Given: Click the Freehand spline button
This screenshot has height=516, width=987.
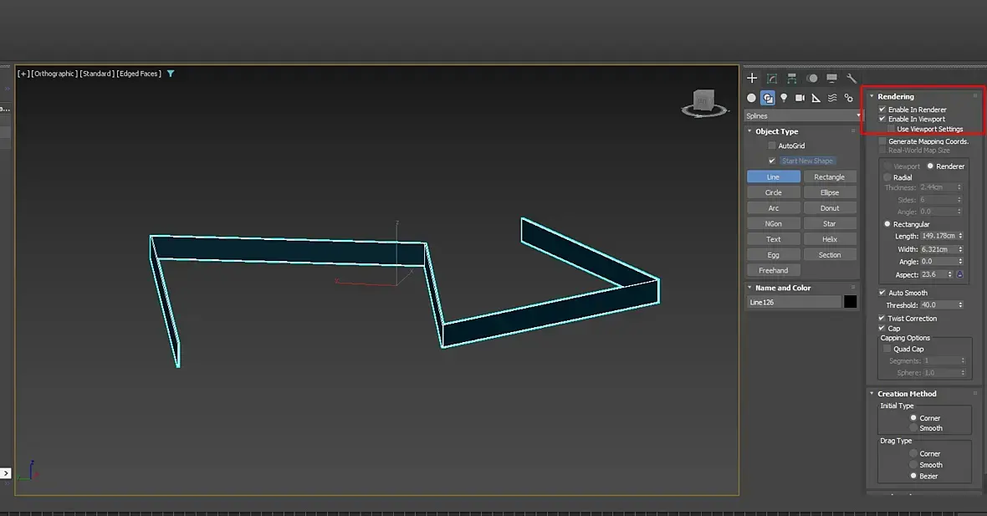Looking at the screenshot, I should (774, 270).
